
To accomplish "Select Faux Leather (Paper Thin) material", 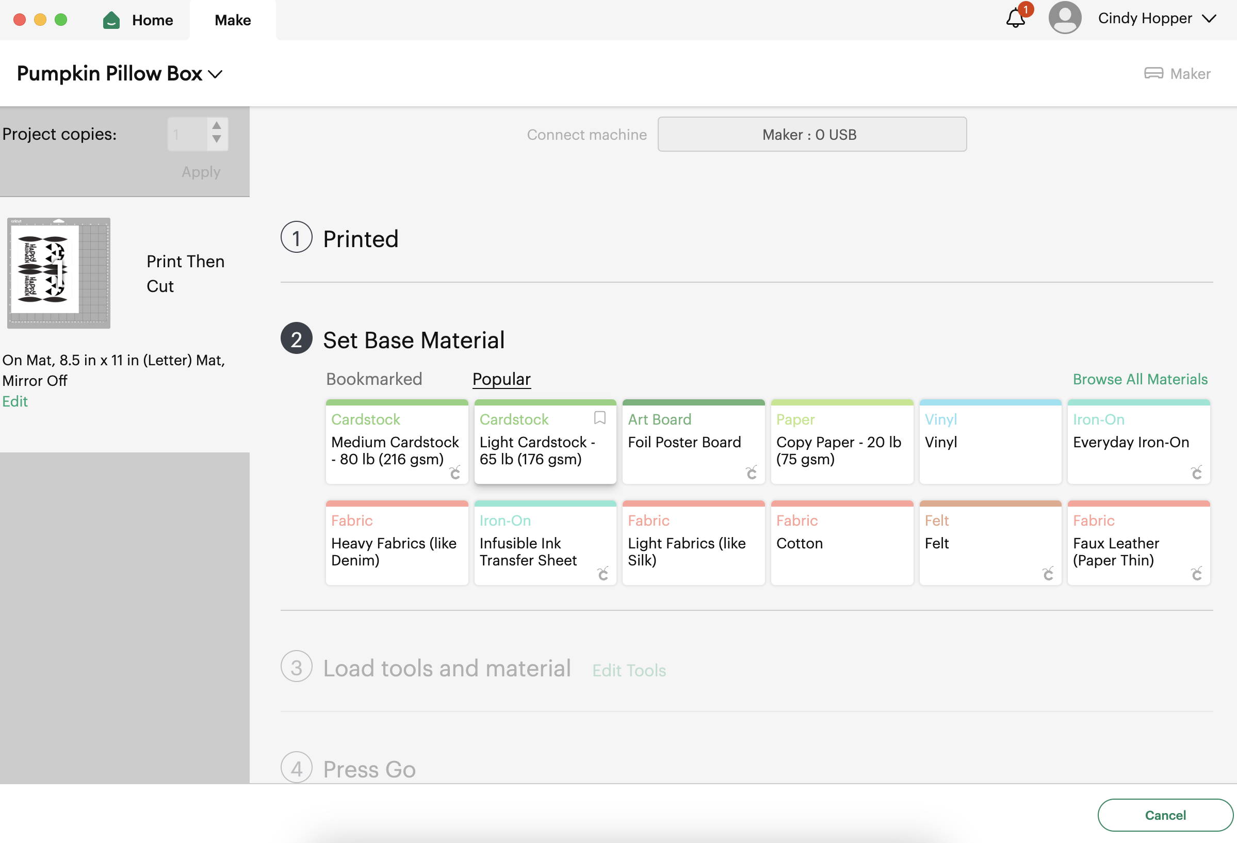I will click(1138, 543).
